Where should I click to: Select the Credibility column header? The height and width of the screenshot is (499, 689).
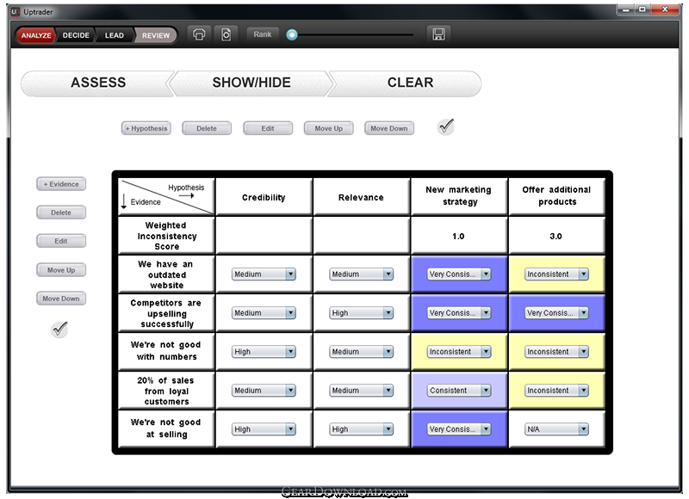pos(264,197)
